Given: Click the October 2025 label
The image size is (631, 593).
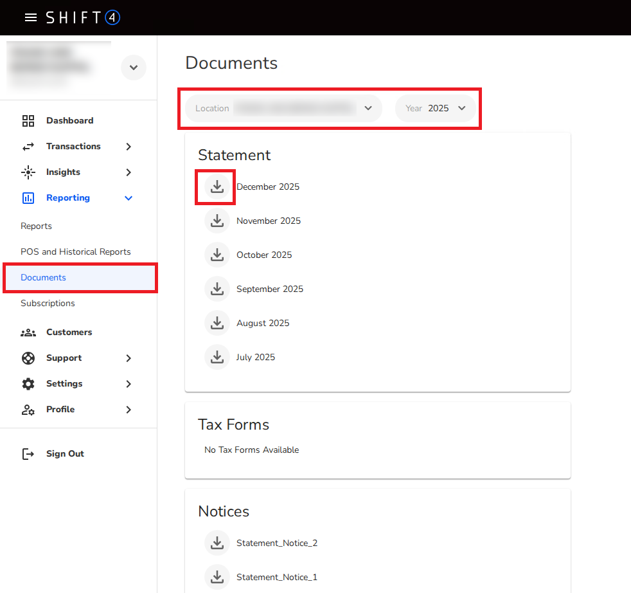Looking at the screenshot, I should (264, 255).
